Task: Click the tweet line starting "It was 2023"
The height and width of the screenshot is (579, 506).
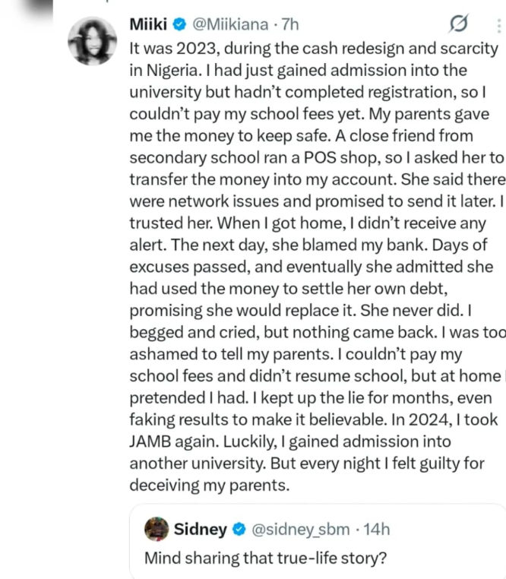Action: pyautogui.click(x=313, y=48)
